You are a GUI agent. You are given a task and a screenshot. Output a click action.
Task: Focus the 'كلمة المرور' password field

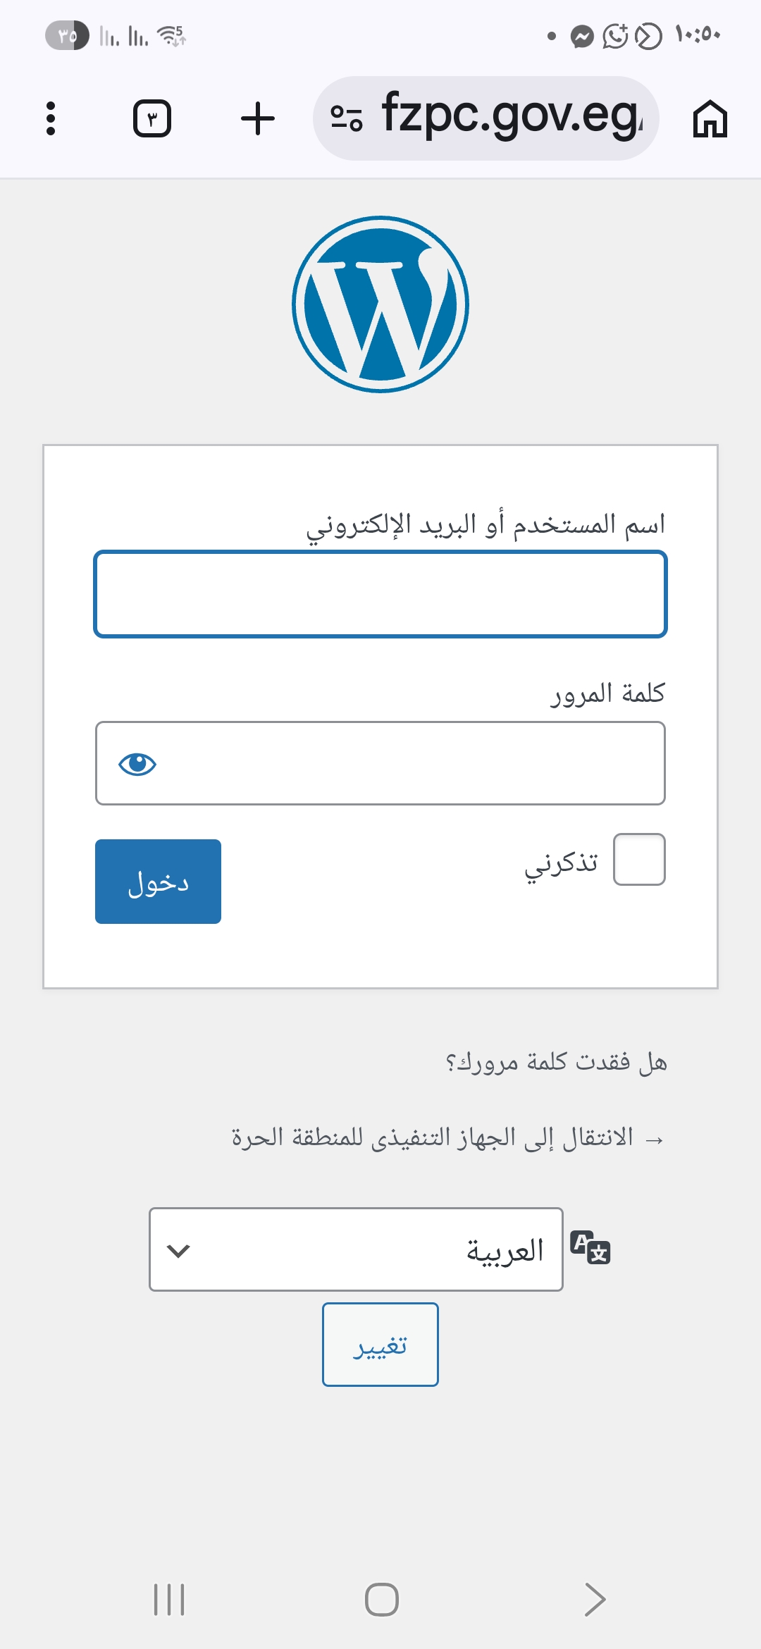click(409, 763)
